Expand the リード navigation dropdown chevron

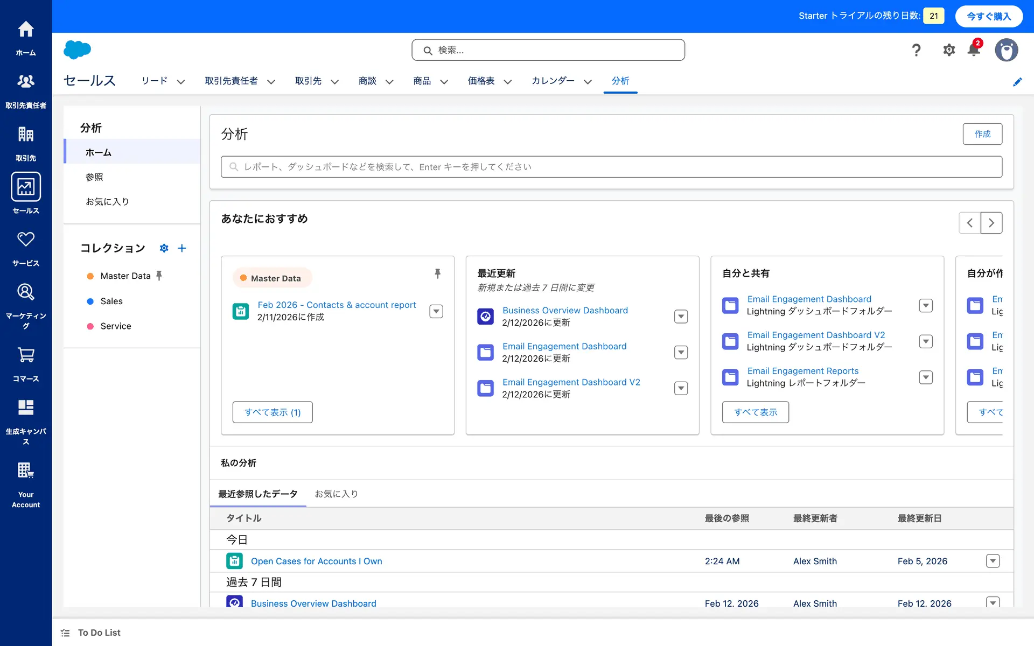[x=181, y=82]
